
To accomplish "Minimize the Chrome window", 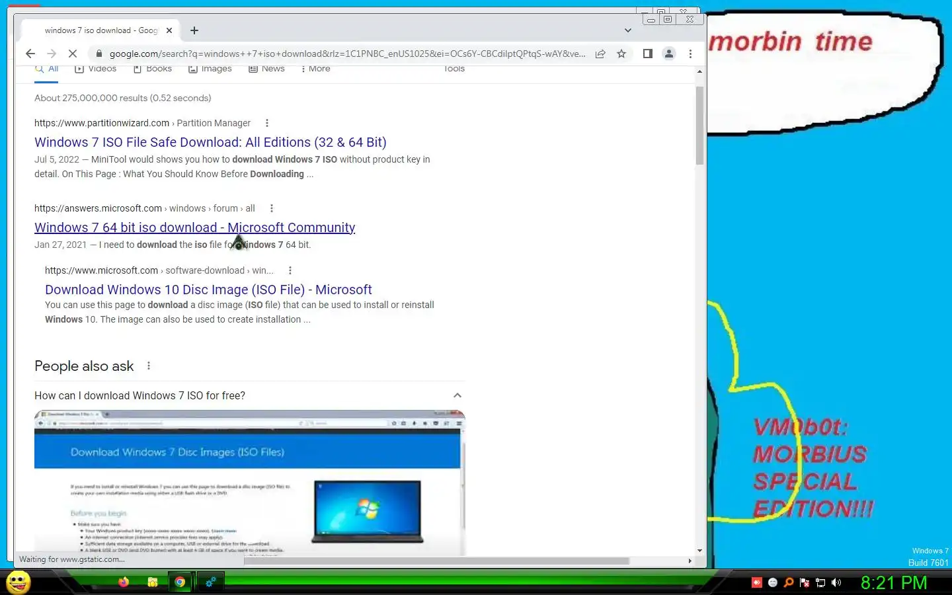I will point(651,19).
